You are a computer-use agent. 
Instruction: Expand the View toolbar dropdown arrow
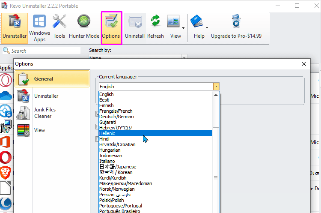[183, 28]
